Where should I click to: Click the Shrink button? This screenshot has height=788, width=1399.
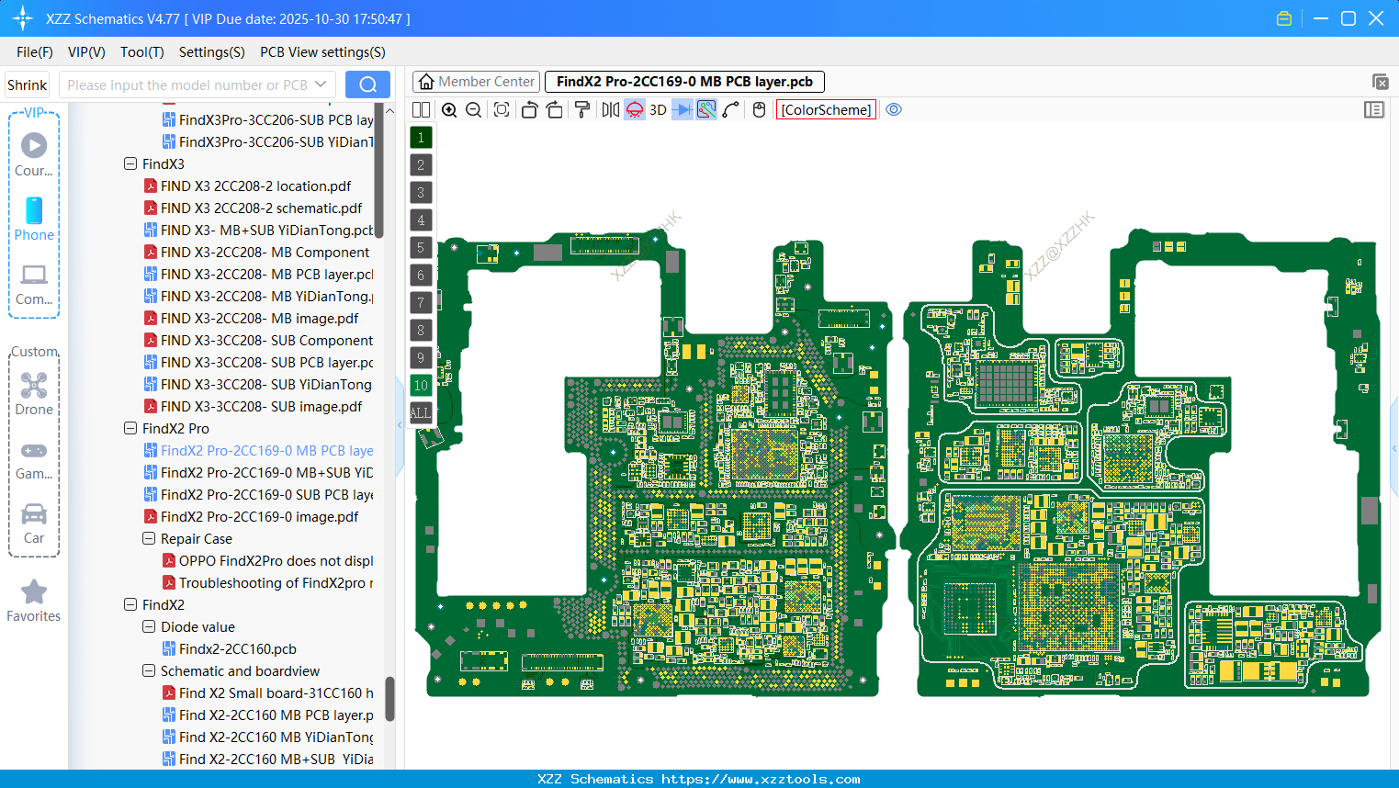(27, 85)
